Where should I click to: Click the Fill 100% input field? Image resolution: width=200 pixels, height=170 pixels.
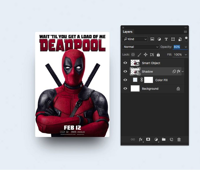pyautogui.click(x=178, y=55)
